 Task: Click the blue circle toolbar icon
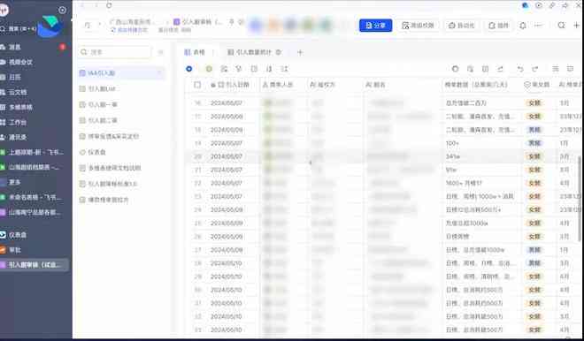coord(189,69)
